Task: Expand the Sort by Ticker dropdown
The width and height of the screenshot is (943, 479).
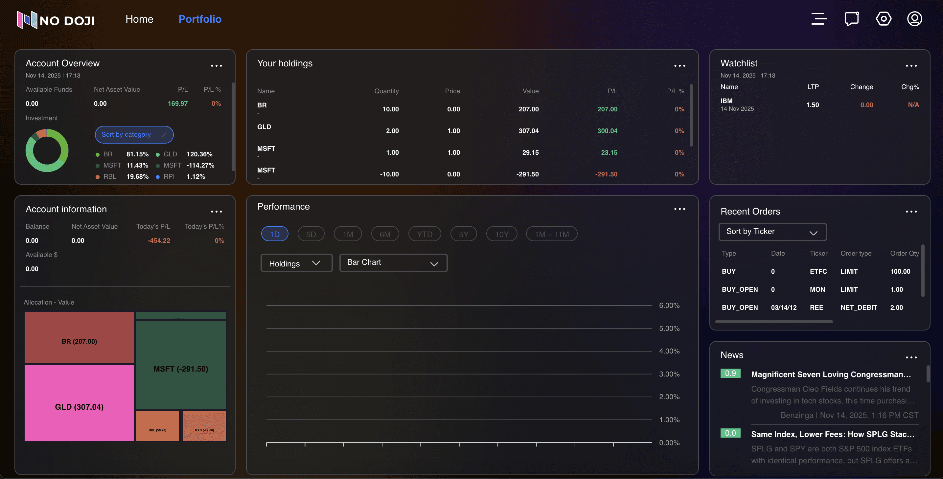Action: (x=772, y=232)
